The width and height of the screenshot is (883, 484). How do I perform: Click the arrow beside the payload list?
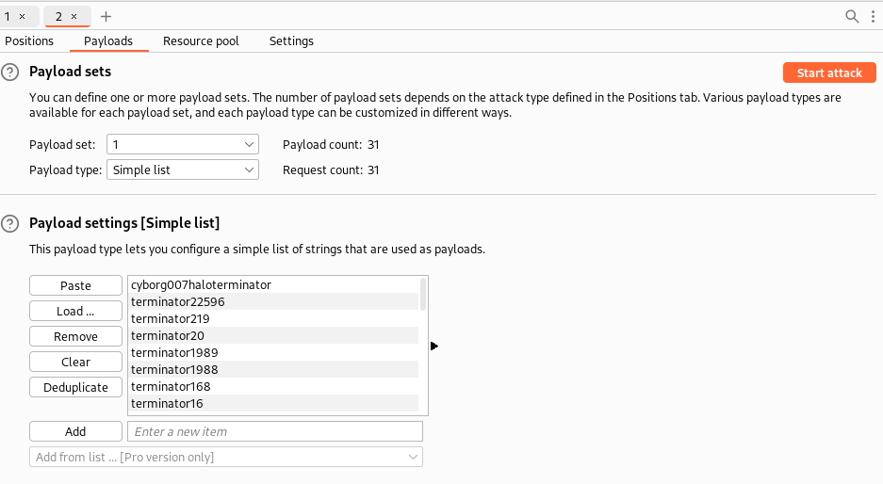[433, 346]
